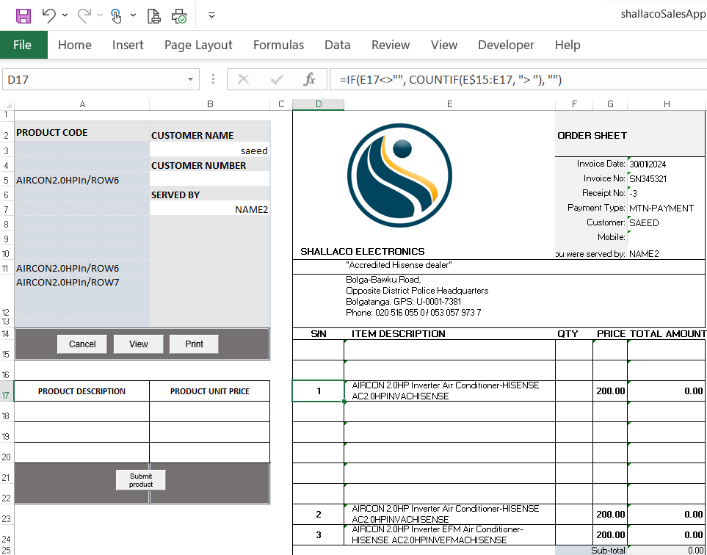Switch to the Insert ribbon tab
The width and height of the screenshot is (707, 555).
(x=128, y=45)
